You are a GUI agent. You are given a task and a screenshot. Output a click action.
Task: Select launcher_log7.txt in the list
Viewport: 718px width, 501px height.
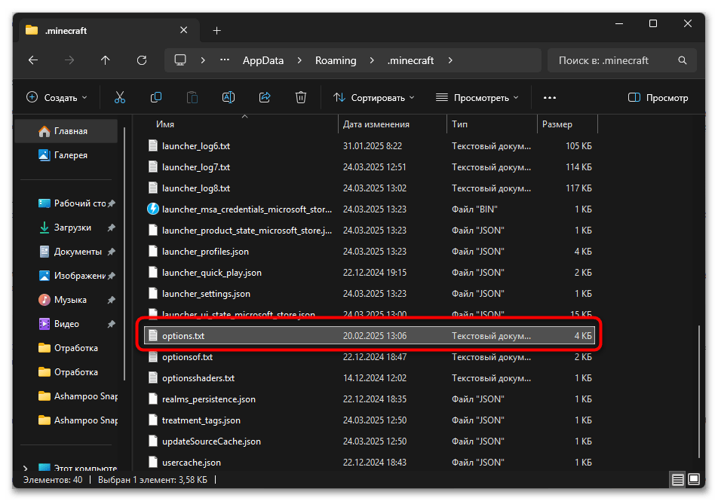[370, 167]
